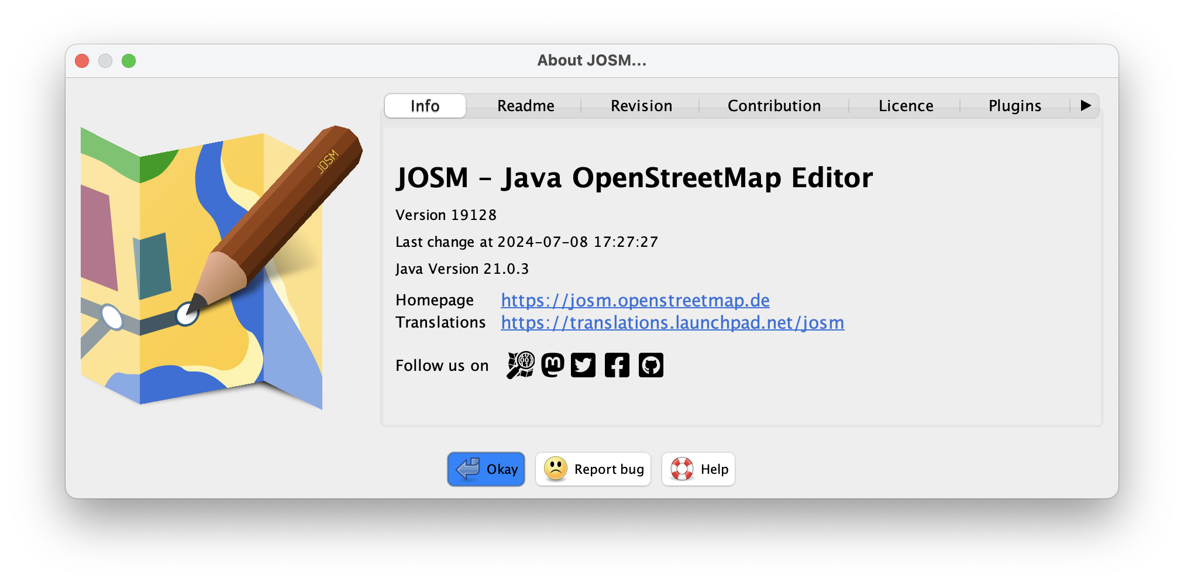Open the Twitter social icon
This screenshot has height=585, width=1184.
583,365
